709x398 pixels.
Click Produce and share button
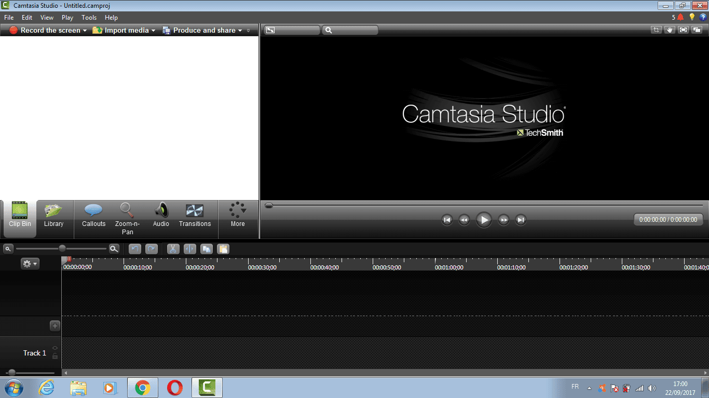199,31
